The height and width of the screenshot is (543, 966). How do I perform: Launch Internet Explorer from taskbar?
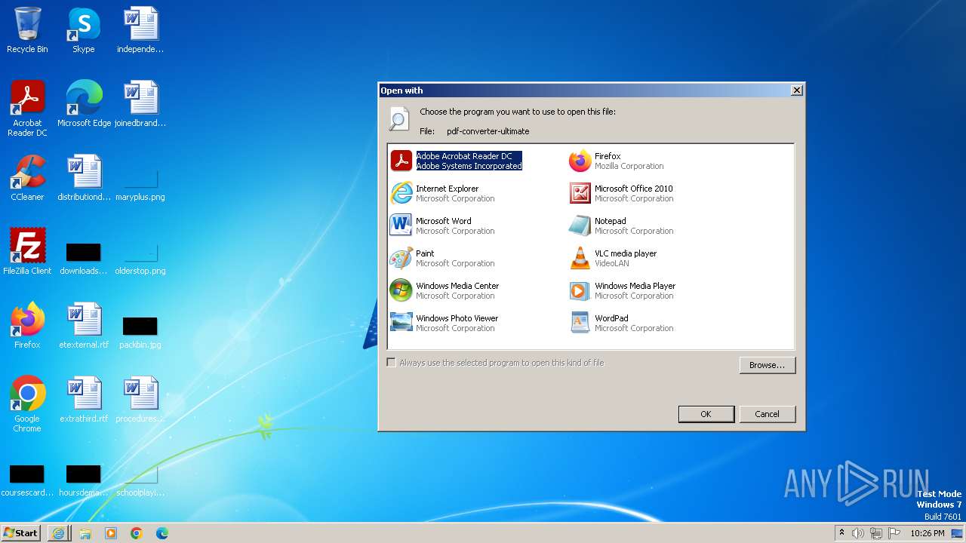(x=58, y=533)
